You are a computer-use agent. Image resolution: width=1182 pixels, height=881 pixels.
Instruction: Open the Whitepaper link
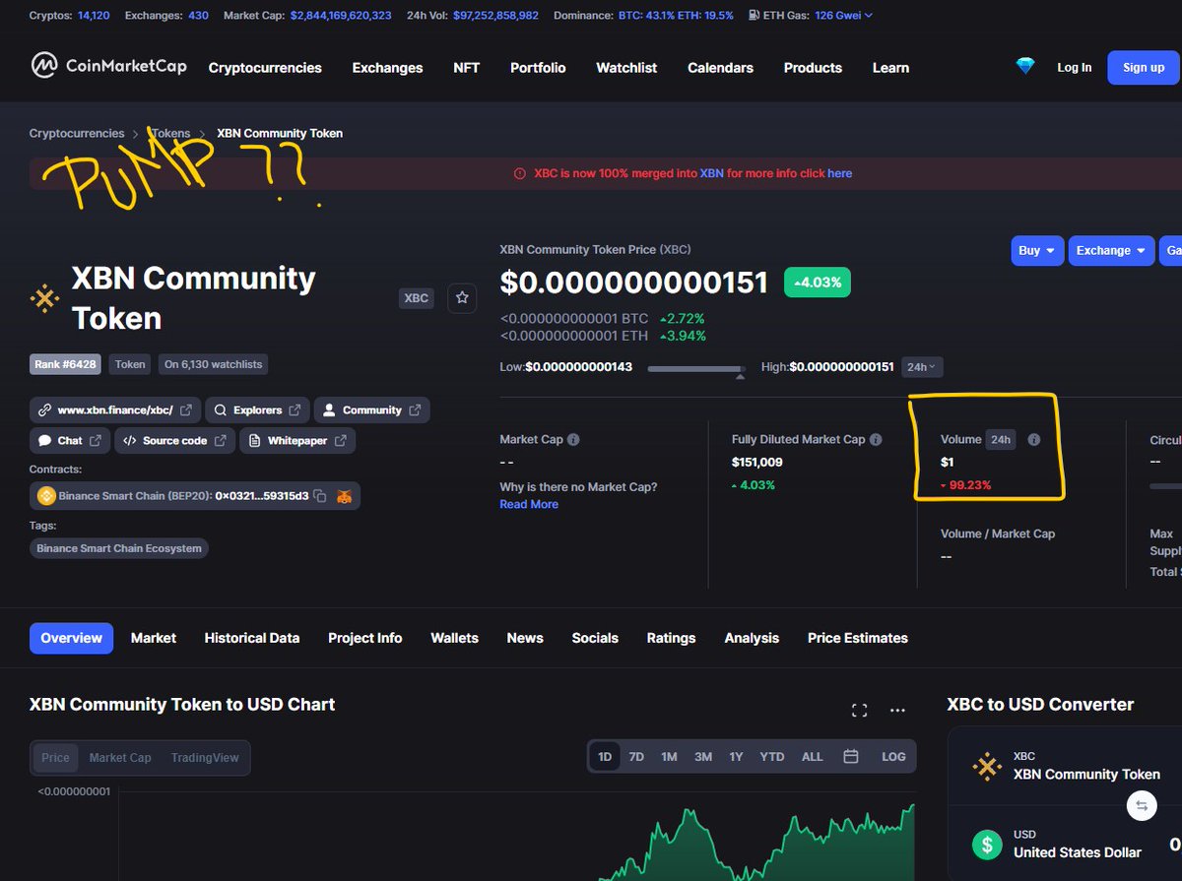pos(297,440)
